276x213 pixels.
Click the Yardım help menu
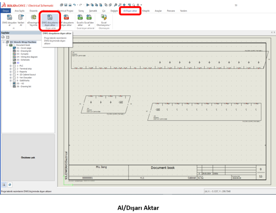point(183,11)
